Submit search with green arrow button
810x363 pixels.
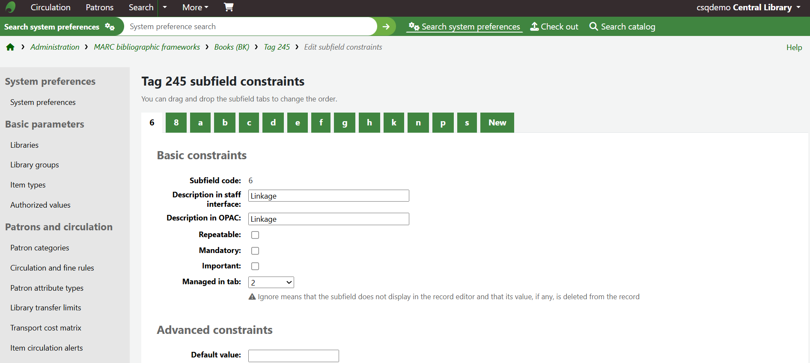coord(386,27)
